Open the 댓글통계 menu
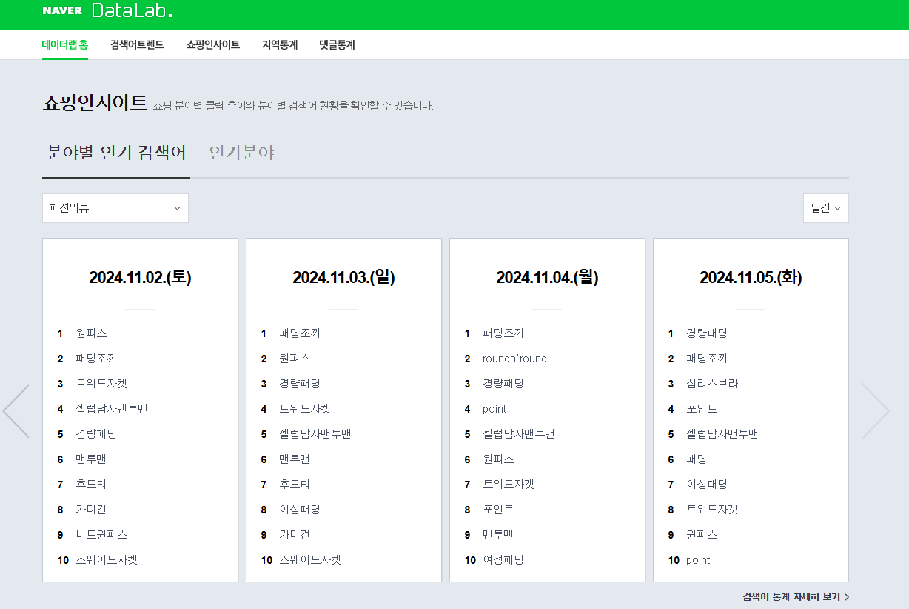 click(x=337, y=44)
